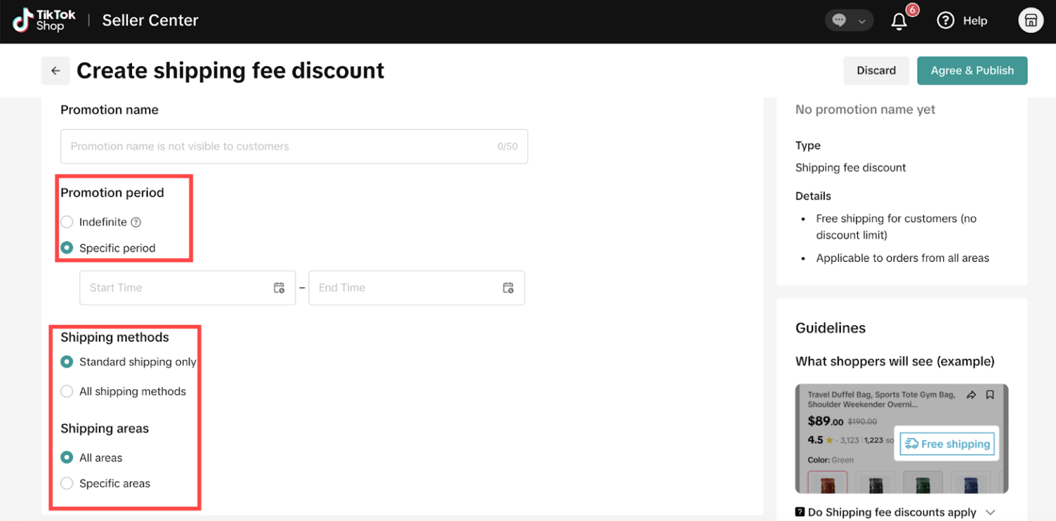Discard the shipping fee discount

876,70
